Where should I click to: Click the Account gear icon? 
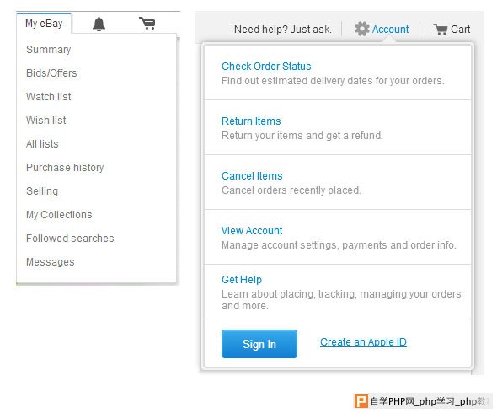pyautogui.click(x=361, y=29)
